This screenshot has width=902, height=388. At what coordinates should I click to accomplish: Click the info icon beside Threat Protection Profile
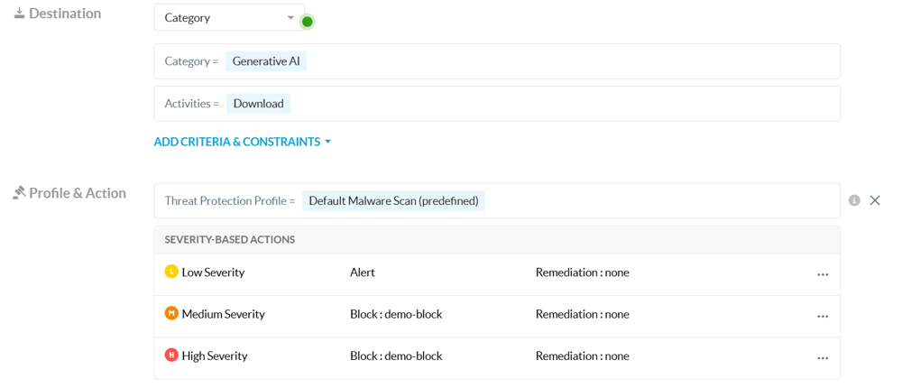point(854,200)
